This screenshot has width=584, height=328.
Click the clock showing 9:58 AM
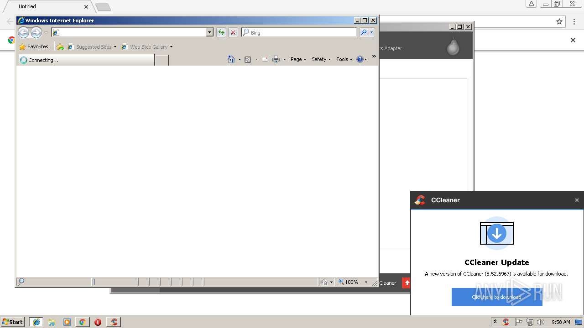pyautogui.click(x=561, y=322)
